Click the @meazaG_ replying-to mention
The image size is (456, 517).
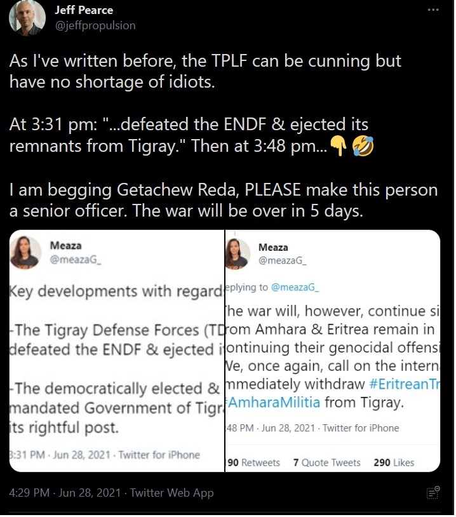click(295, 287)
